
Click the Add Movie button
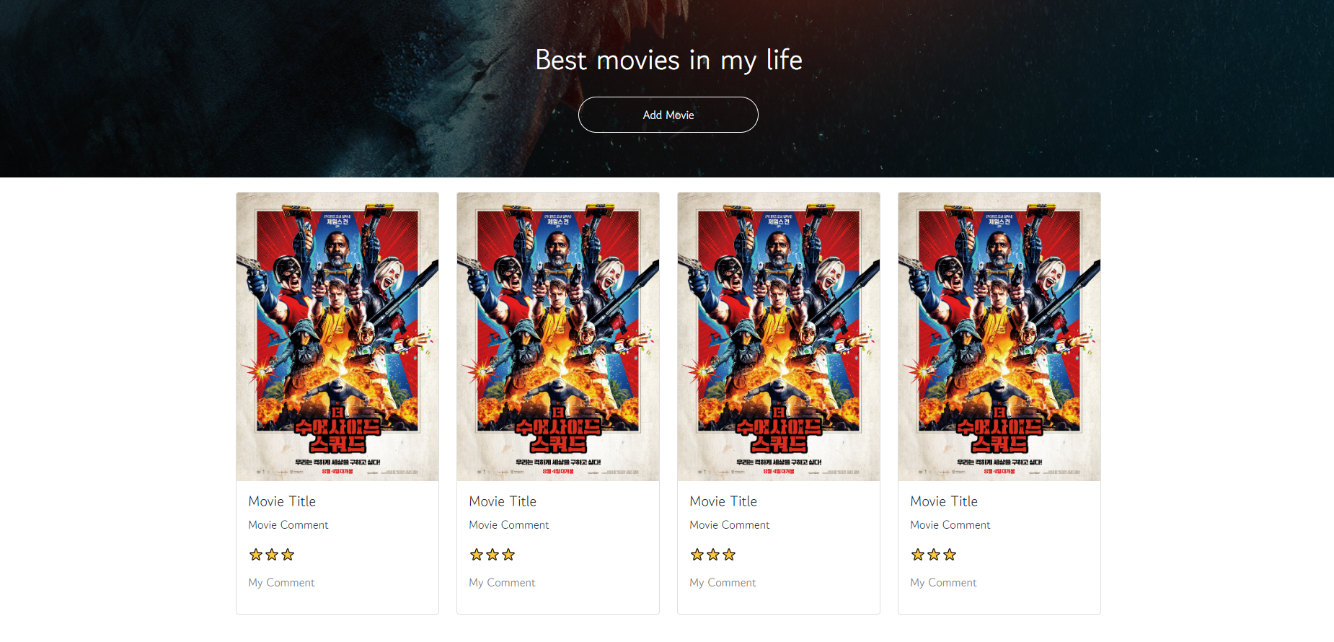coord(668,115)
